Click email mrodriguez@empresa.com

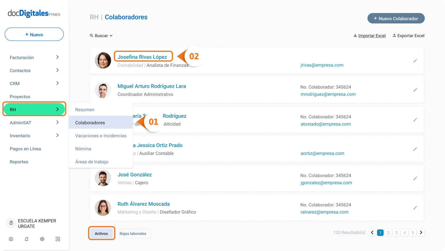point(328,94)
